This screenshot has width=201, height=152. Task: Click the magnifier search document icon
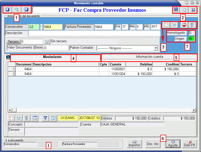17,10
